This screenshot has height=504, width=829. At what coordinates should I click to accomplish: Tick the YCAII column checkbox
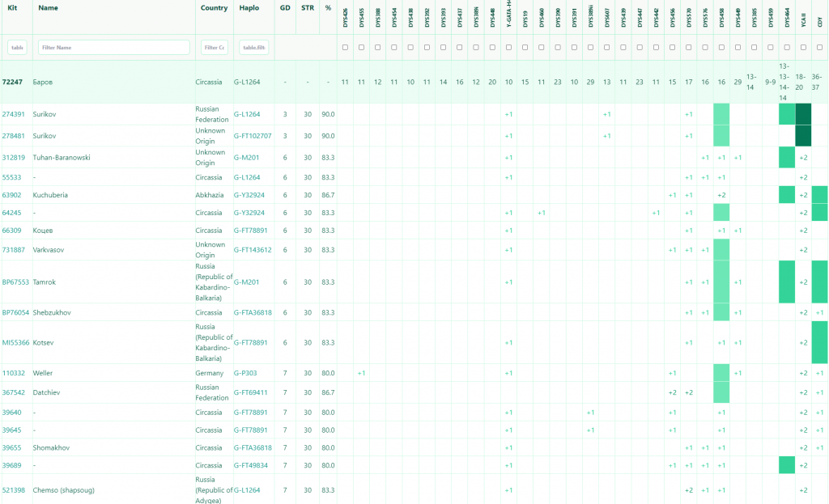coord(803,48)
